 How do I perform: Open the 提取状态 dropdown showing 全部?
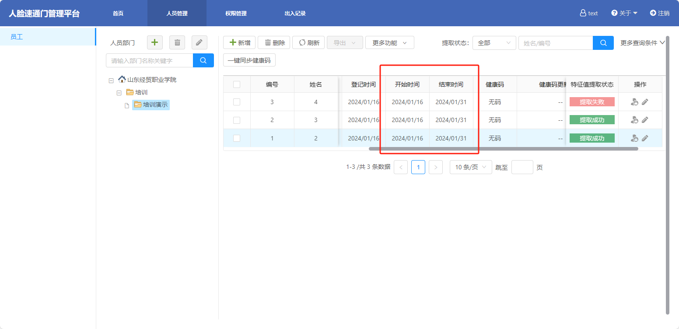(494, 43)
